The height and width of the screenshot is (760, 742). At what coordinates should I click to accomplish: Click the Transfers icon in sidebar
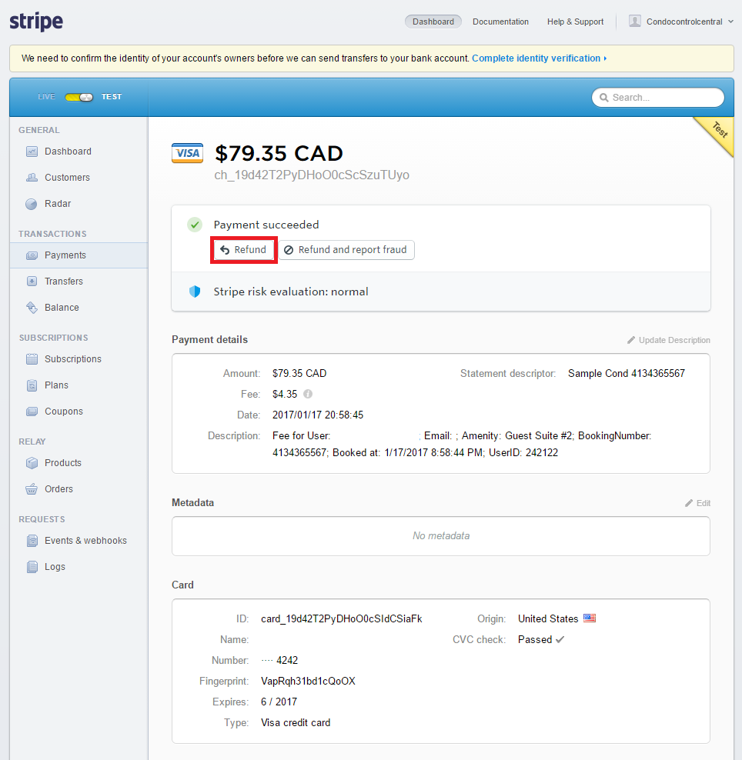(x=32, y=282)
